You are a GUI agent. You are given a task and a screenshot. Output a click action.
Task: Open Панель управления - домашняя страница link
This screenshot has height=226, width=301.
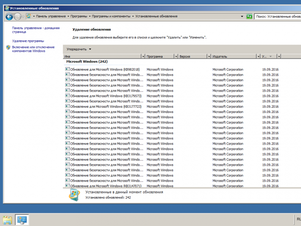36,30
